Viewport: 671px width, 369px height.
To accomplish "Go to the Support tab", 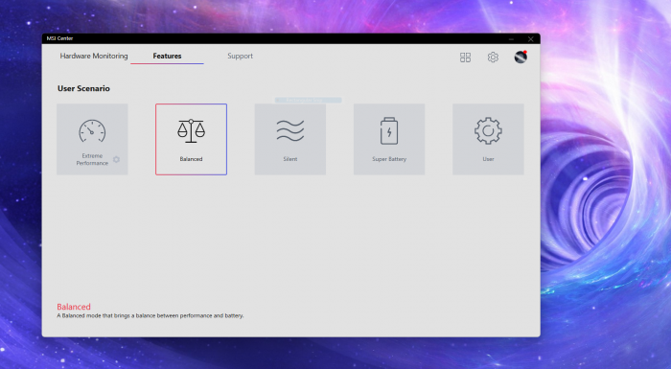I will point(240,57).
